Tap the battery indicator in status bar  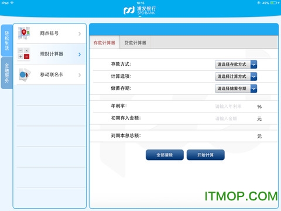(x=274, y=3)
